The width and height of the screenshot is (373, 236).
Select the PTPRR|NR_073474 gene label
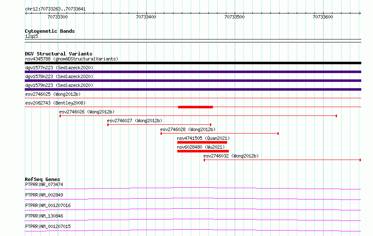44,184
